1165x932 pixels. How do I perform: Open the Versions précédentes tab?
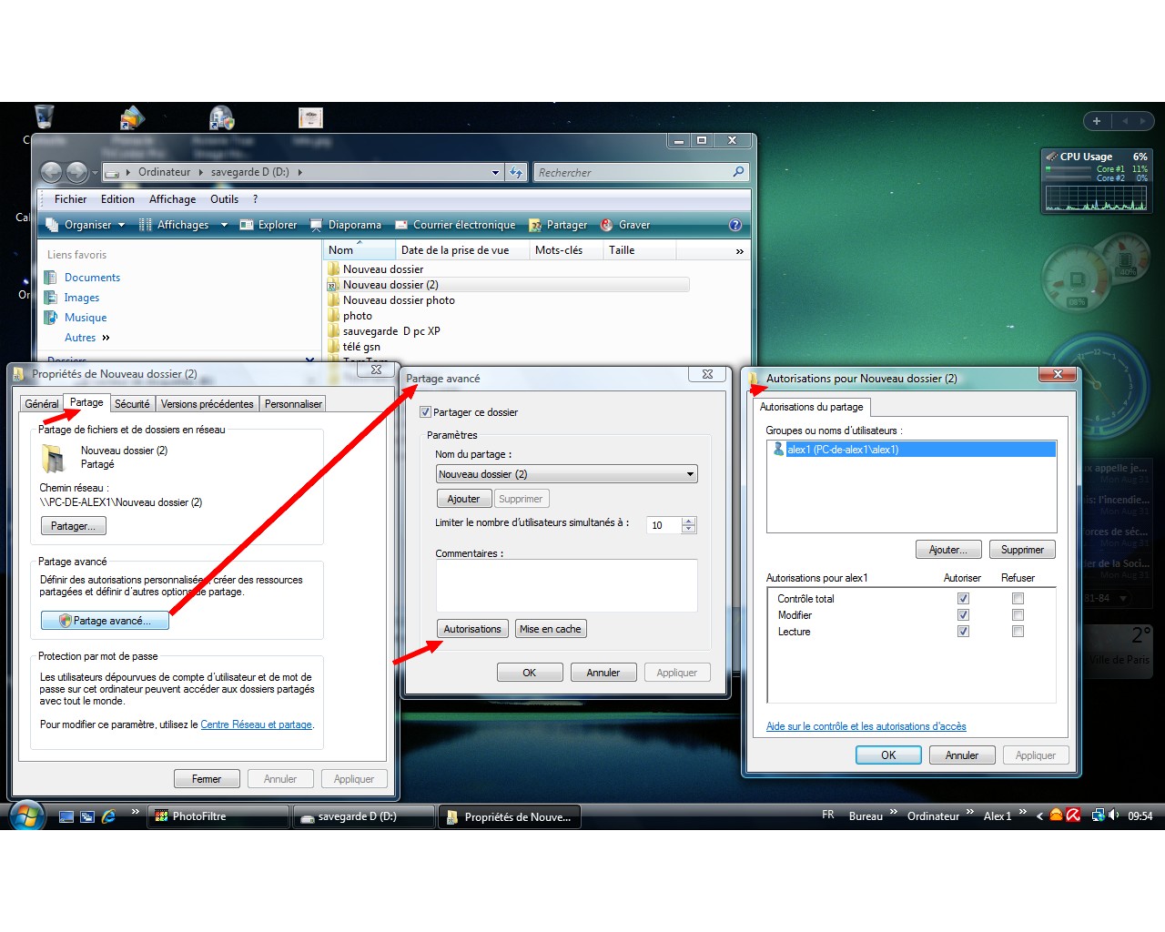point(208,404)
